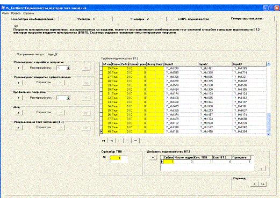Increase profile coverage sample size with up arrow

68,97
